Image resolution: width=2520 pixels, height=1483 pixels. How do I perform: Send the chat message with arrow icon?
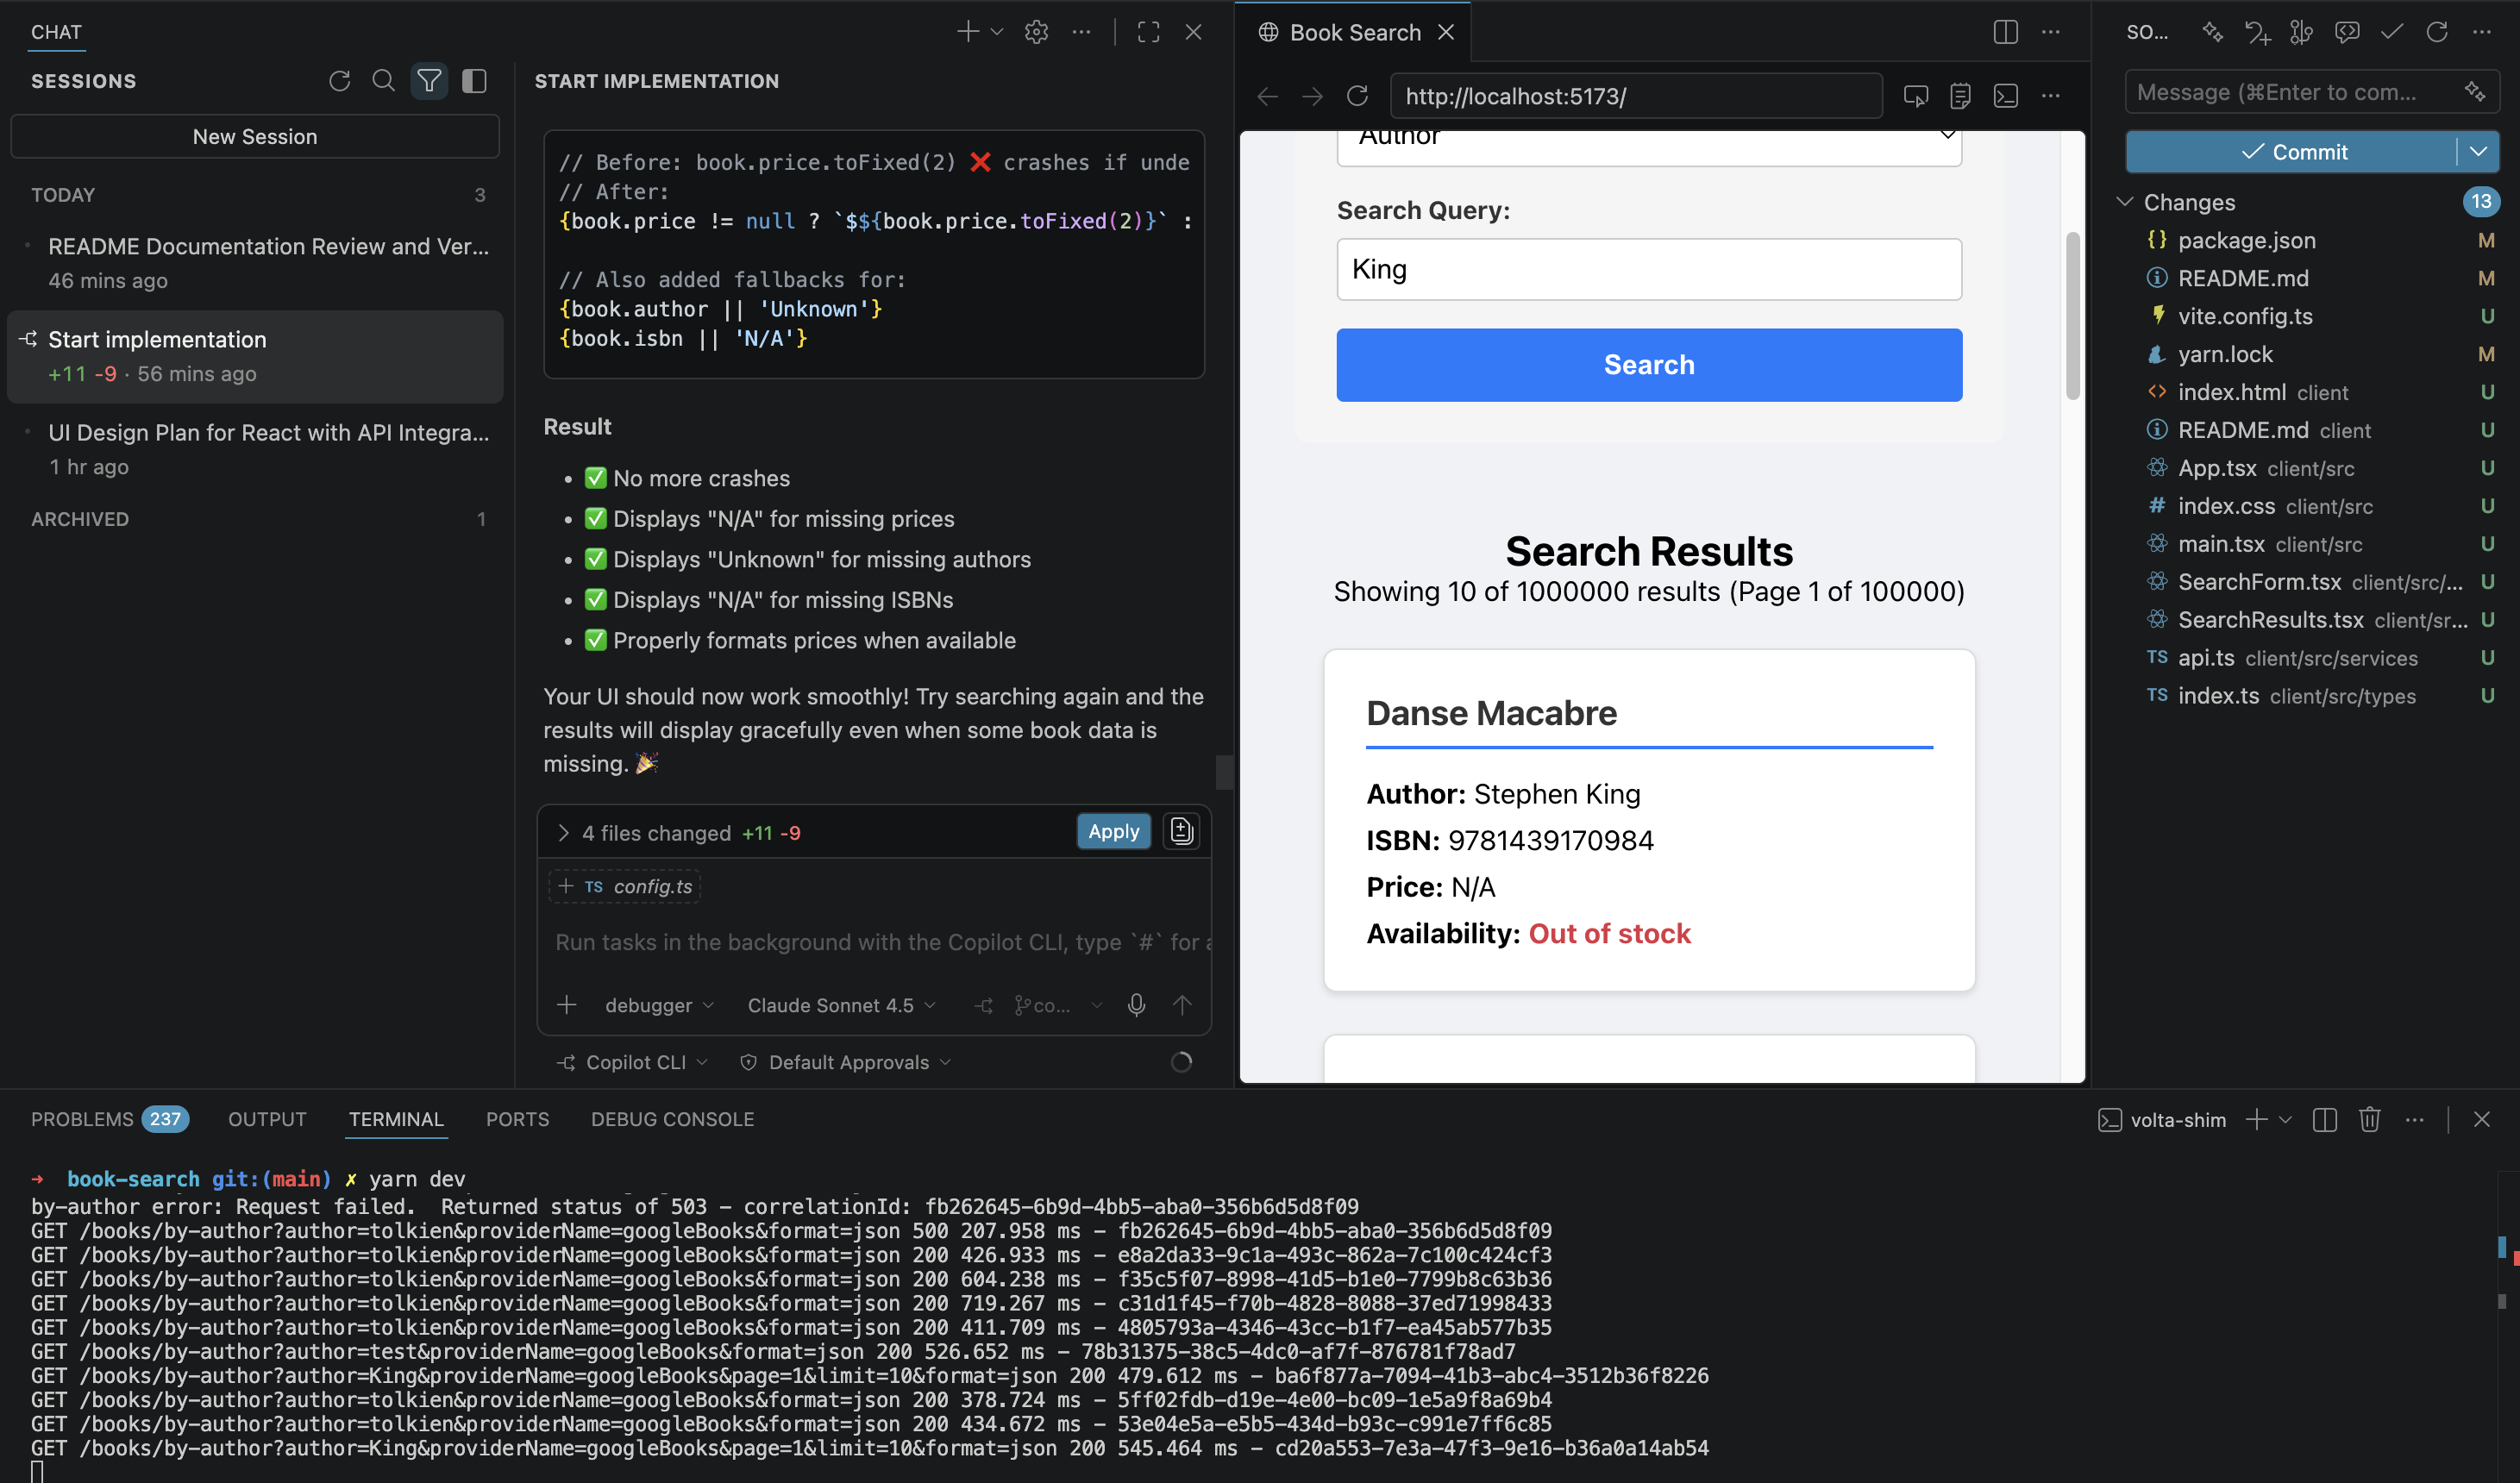(x=1182, y=1005)
